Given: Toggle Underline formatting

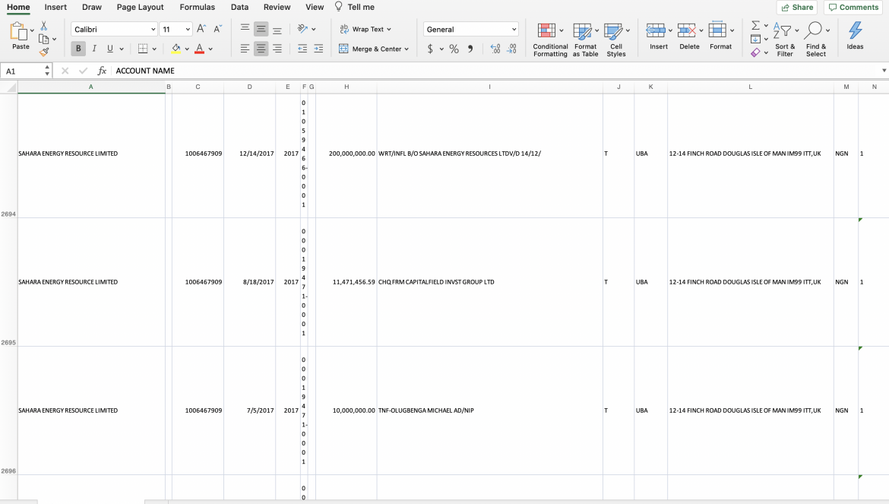Looking at the screenshot, I should pyautogui.click(x=110, y=49).
